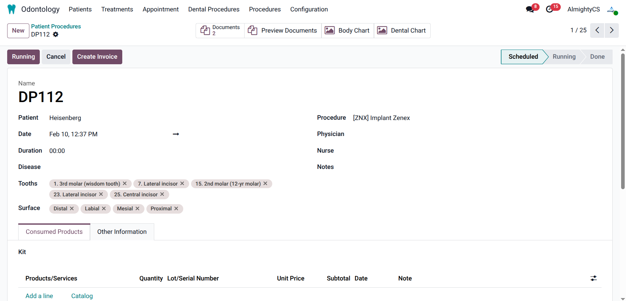626x301 pixels.
Task: Remove 7. Lateral incisor tag
Action: point(182,184)
